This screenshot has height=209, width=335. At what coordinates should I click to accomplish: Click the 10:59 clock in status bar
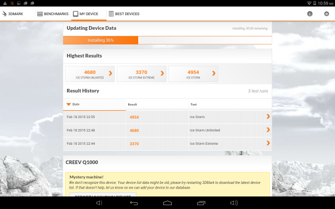coord(326,3)
